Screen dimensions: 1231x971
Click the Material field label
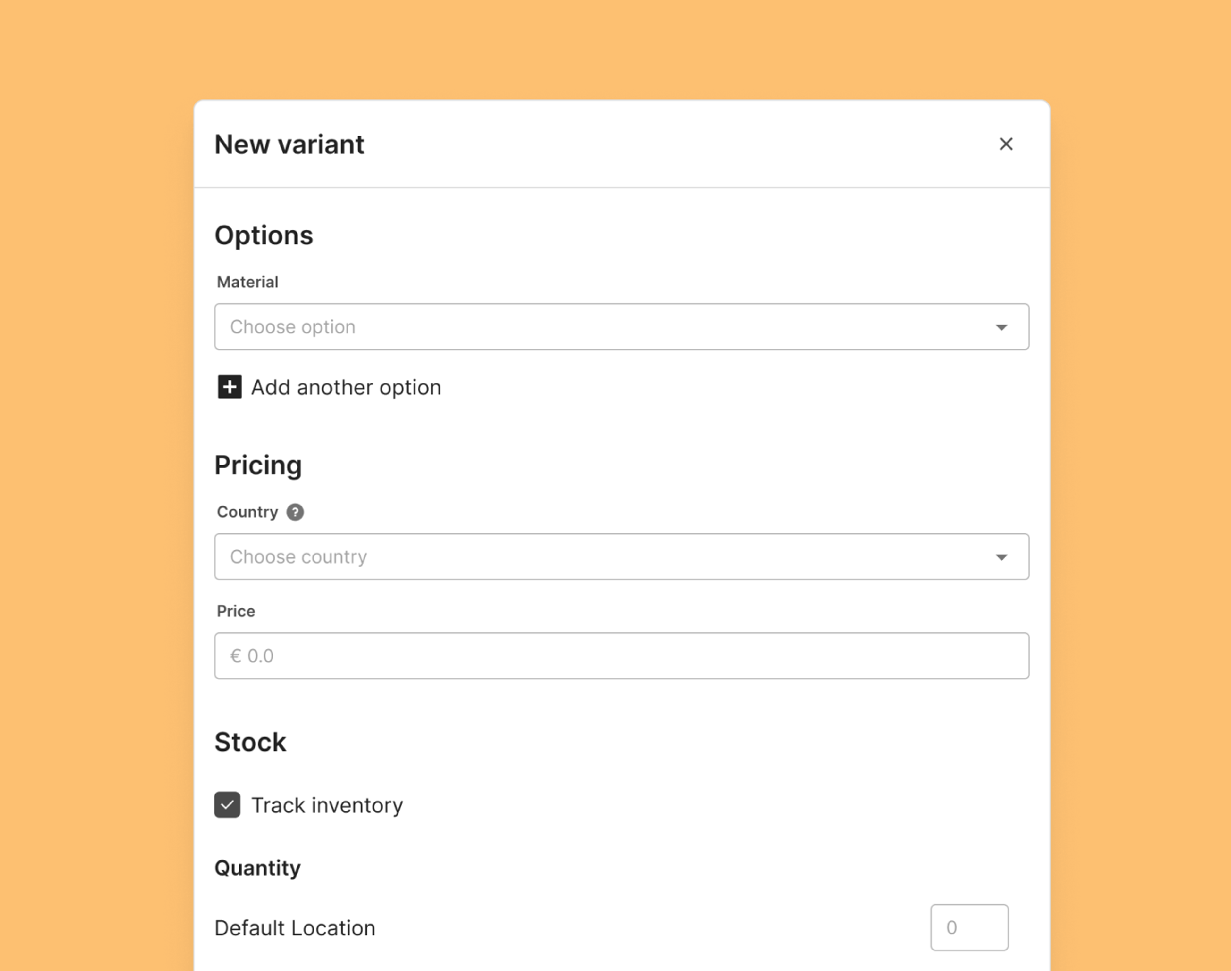tap(247, 283)
